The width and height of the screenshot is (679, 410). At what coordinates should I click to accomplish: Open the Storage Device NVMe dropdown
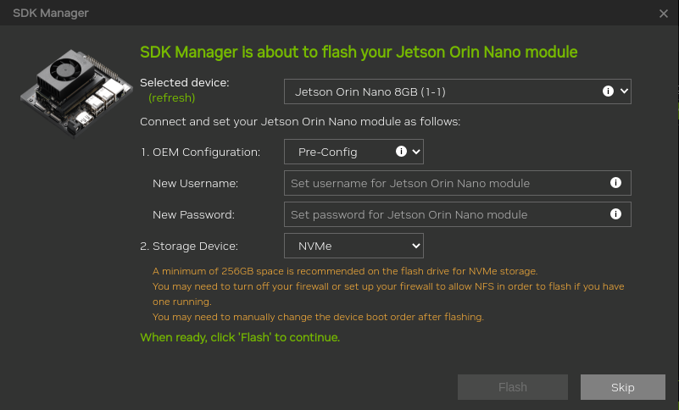(353, 246)
